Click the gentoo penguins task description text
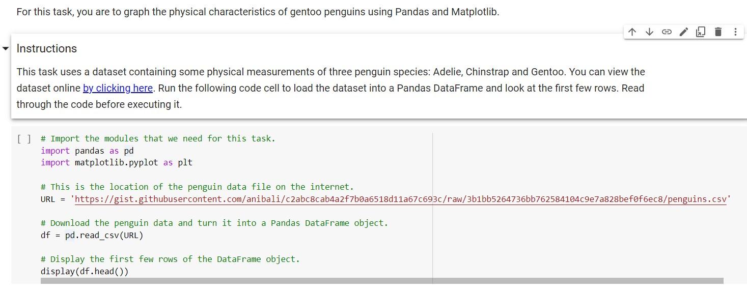 [x=258, y=12]
